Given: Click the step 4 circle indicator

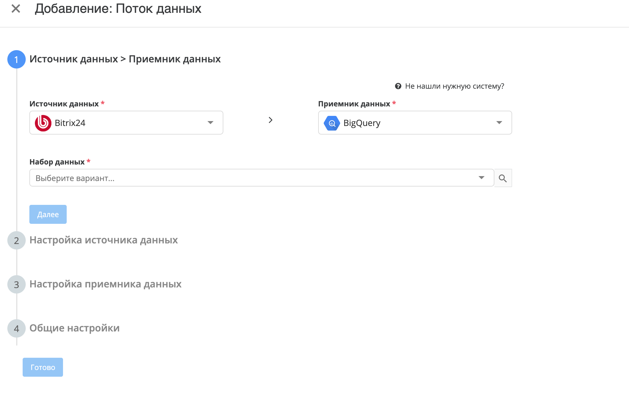Looking at the screenshot, I should 17,328.
